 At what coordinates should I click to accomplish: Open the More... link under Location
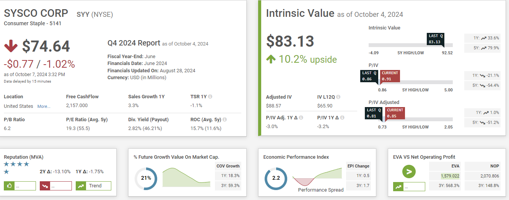point(44,106)
